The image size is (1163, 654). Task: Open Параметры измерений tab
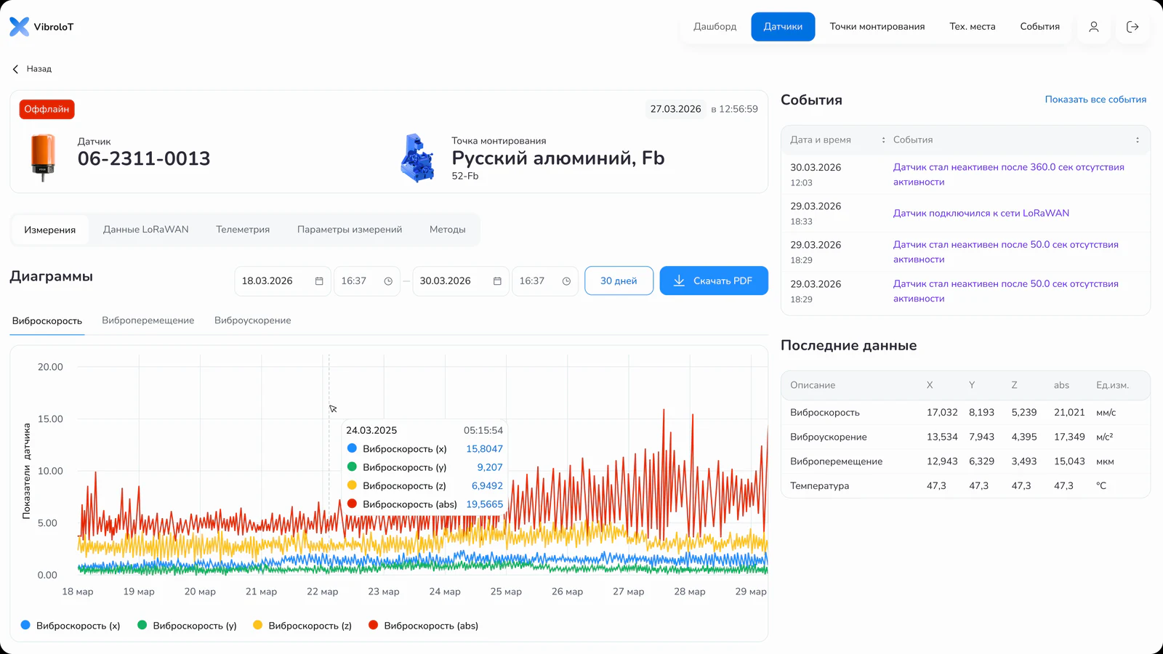(350, 230)
